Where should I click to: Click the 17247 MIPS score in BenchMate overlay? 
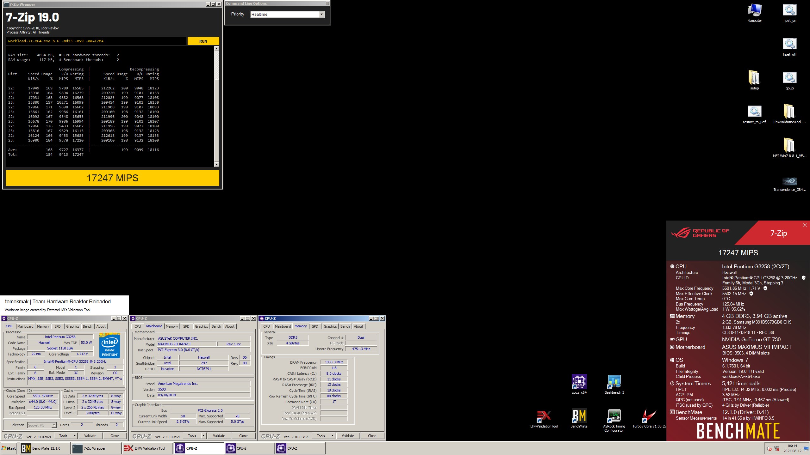click(738, 253)
